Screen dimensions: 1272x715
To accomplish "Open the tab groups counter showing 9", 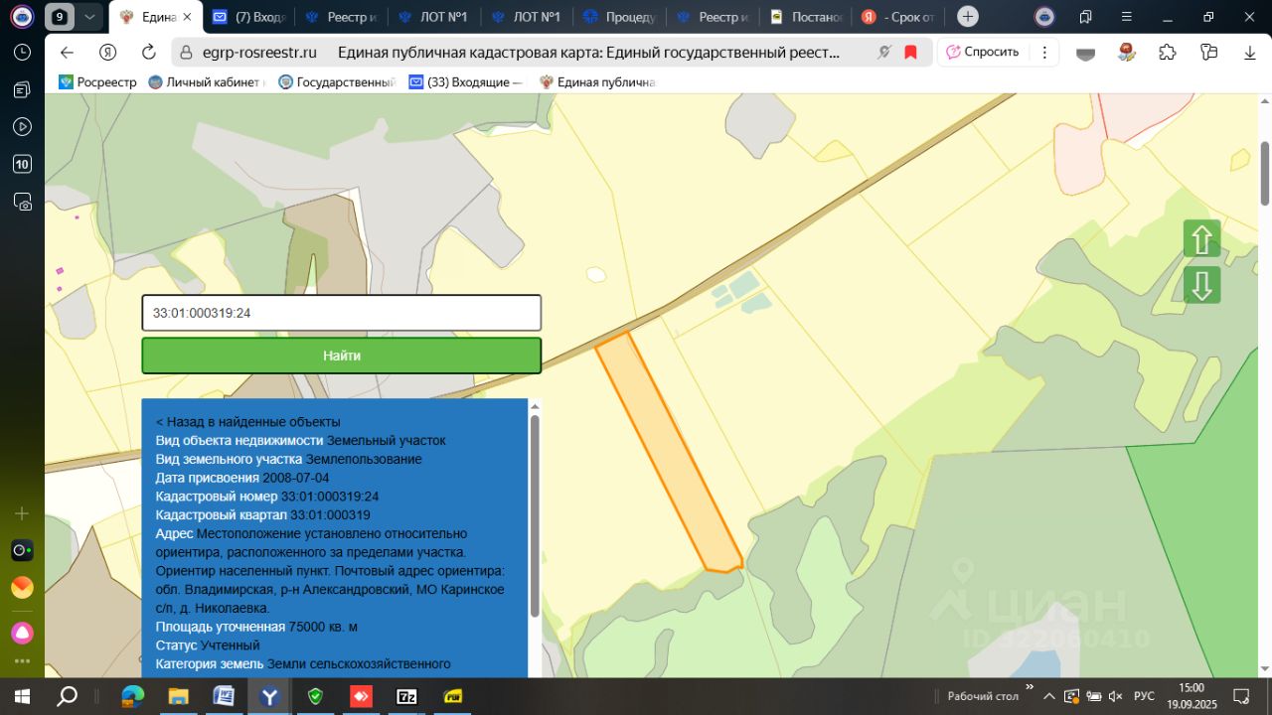I will tap(60, 17).
